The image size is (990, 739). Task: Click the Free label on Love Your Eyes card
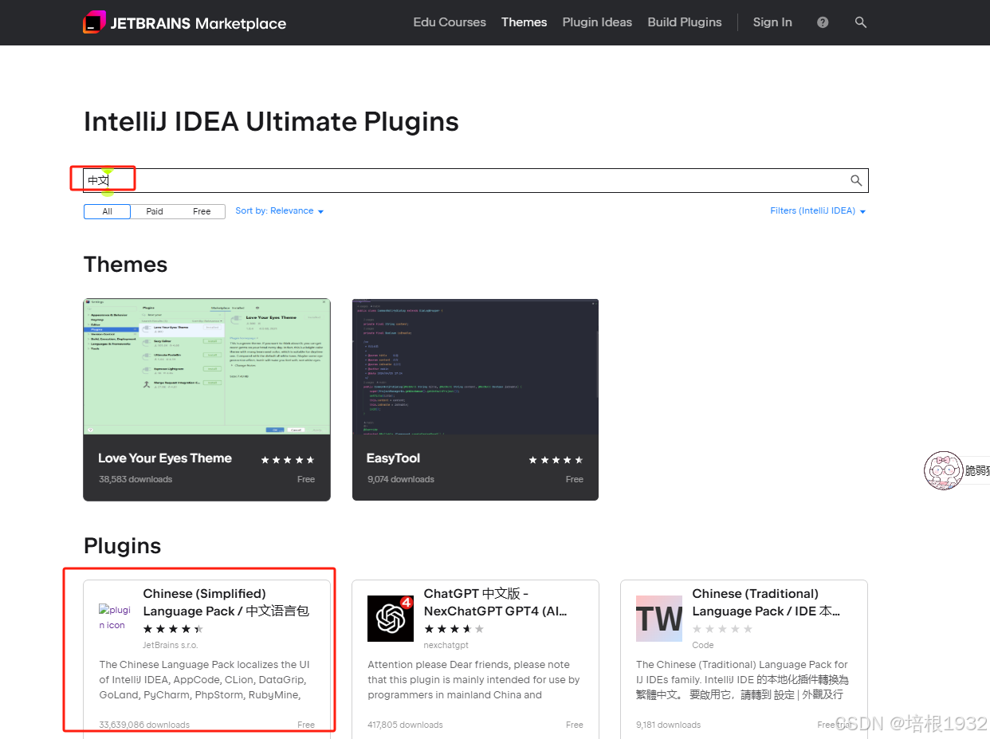pyautogui.click(x=306, y=479)
